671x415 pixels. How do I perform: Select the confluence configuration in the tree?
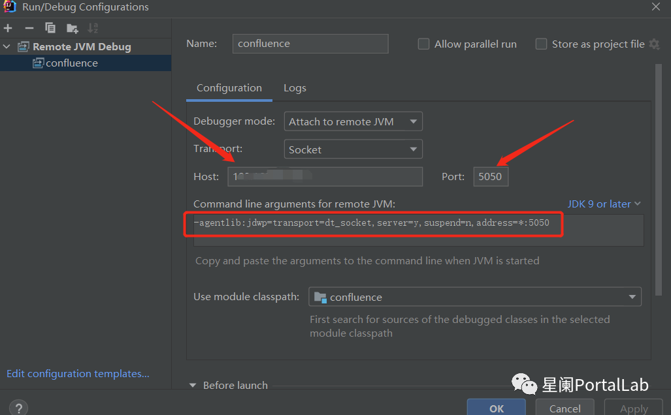coord(86,63)
